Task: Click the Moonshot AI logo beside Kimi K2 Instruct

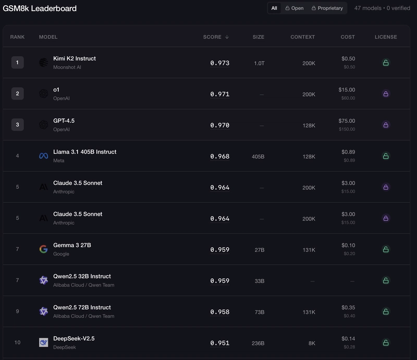Action: click(x=43, y=63)
